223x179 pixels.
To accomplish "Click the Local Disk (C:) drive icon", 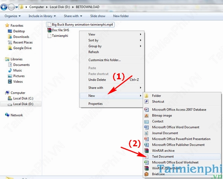I will tap(10, 98).
